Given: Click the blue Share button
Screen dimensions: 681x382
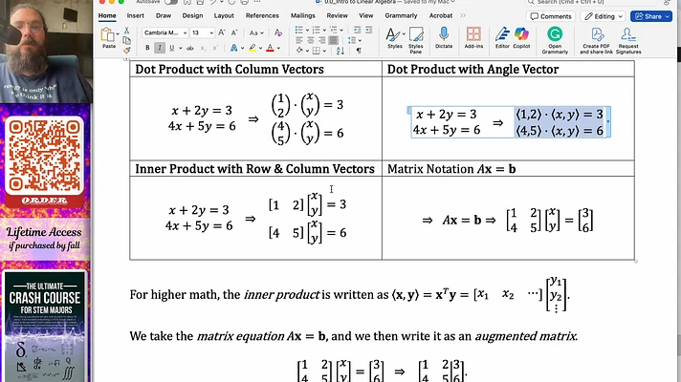Looking at the screenshot, I should tap(651, 16).
